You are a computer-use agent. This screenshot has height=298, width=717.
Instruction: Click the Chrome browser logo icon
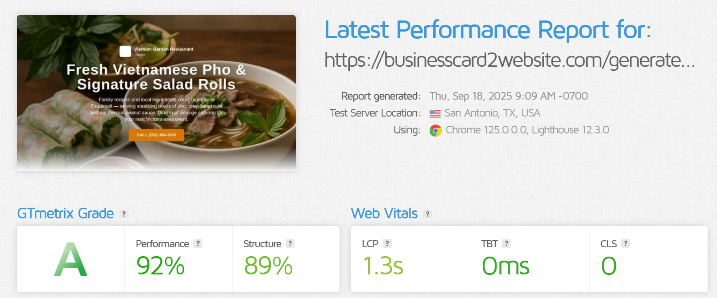pos(435,130)
